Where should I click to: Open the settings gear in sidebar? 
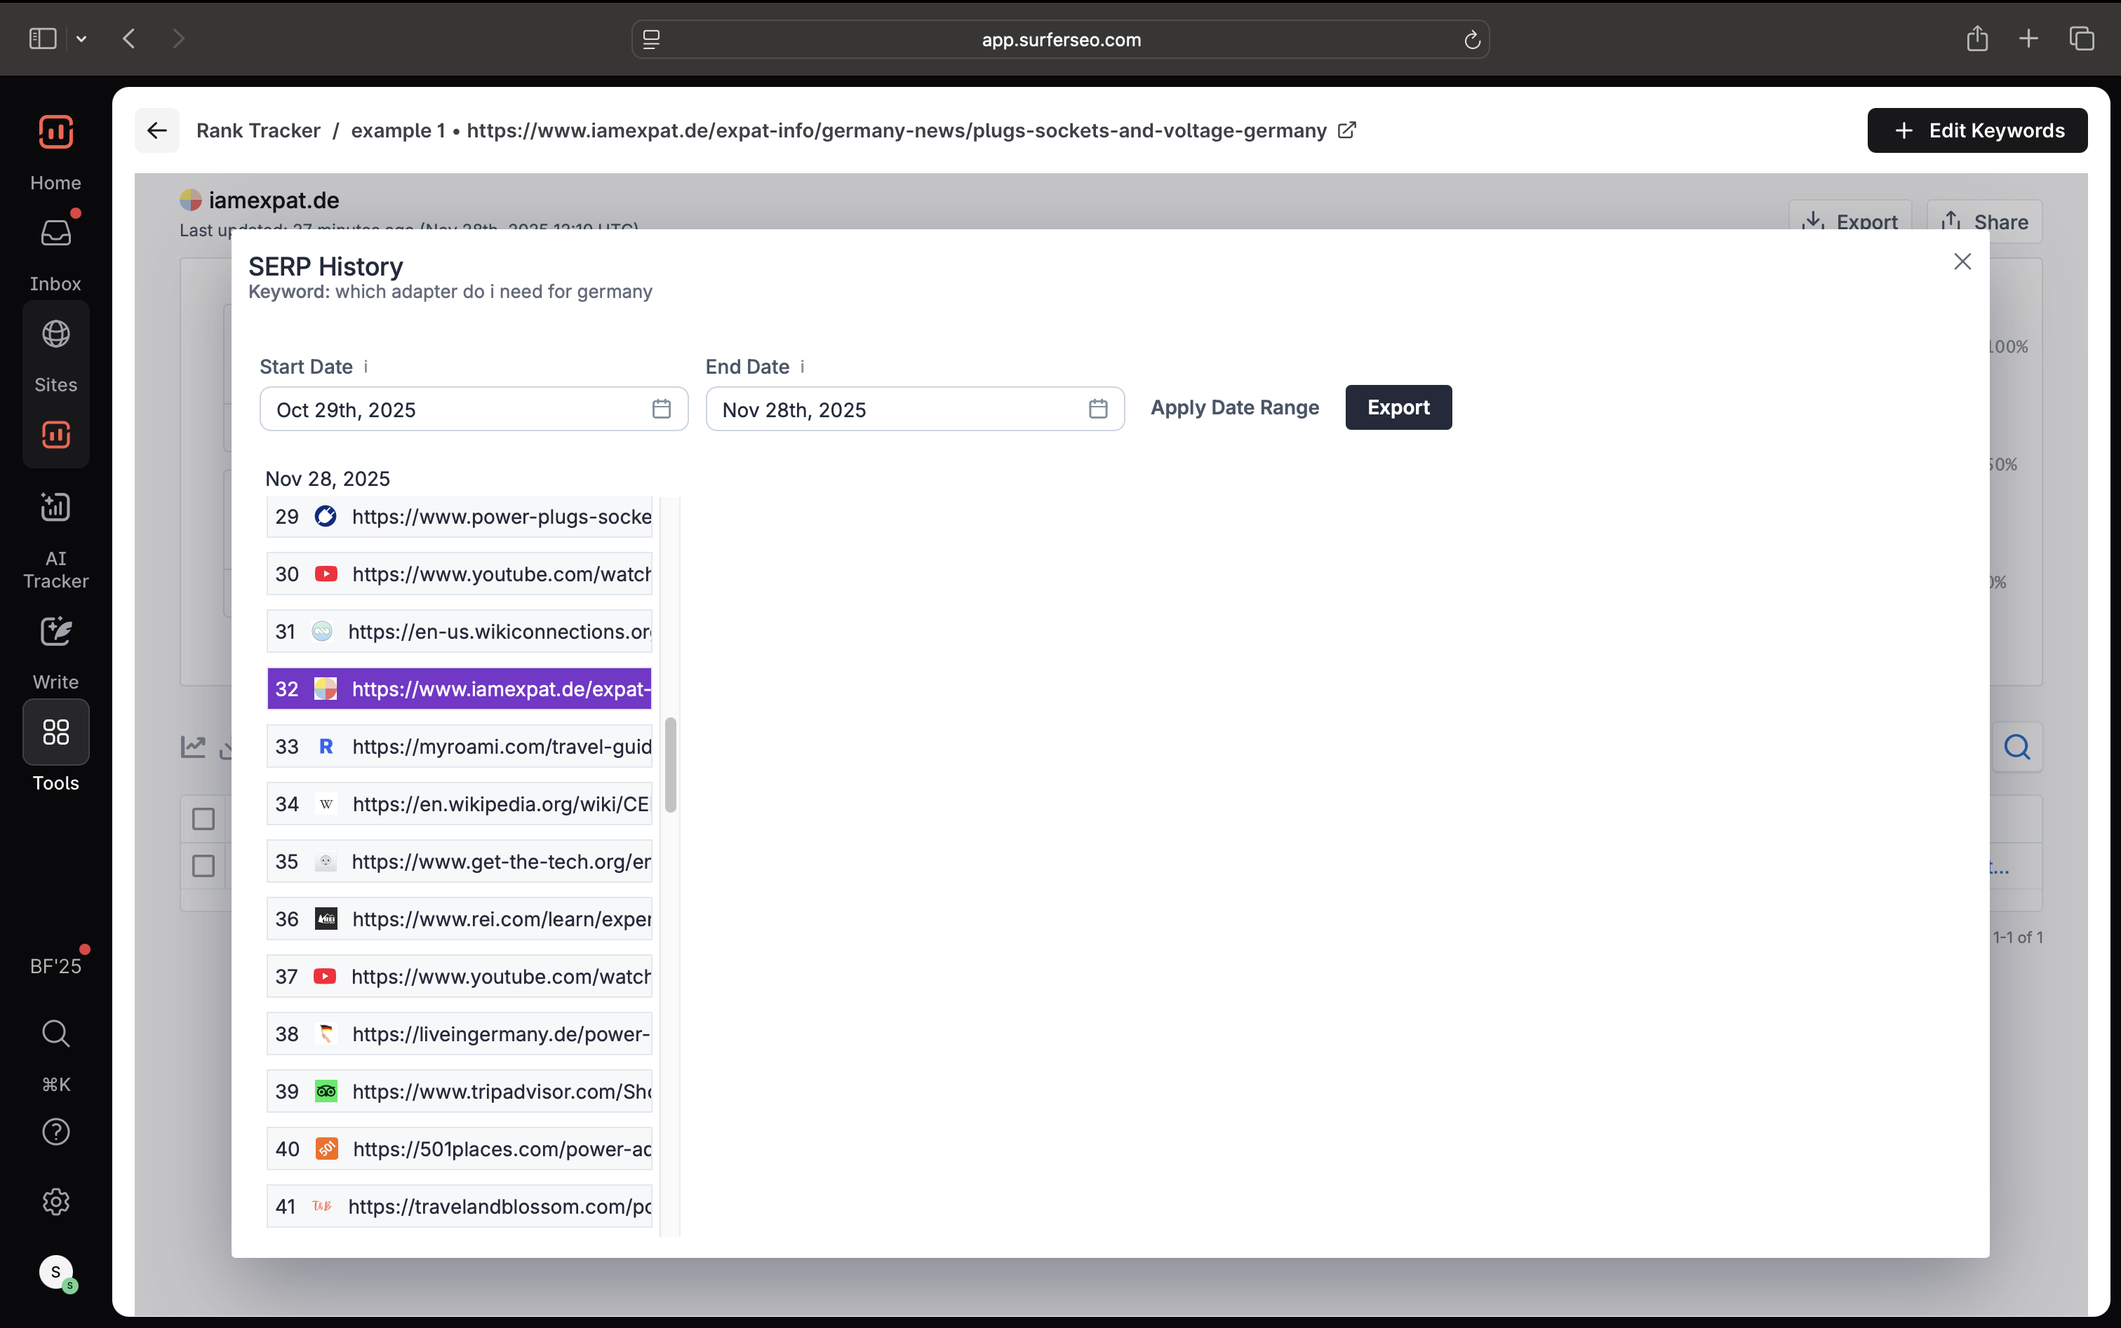[x=55, y=1202]
